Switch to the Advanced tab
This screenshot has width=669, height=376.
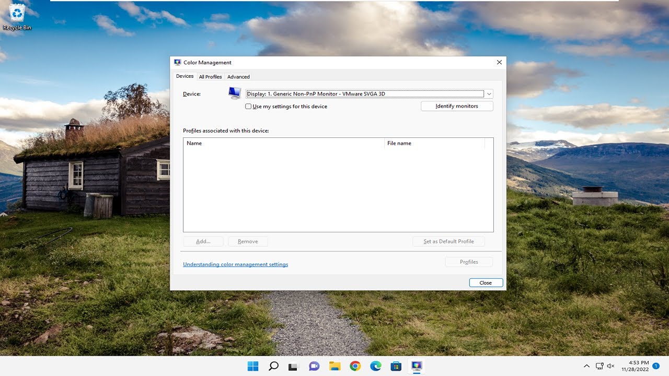coord(238,77)
